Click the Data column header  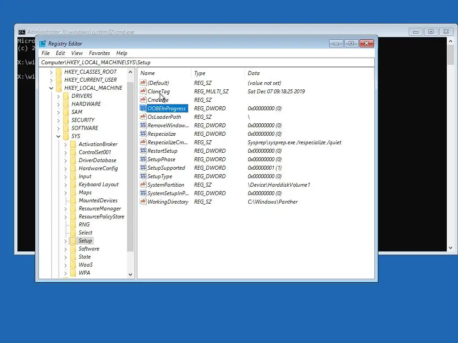309,73
